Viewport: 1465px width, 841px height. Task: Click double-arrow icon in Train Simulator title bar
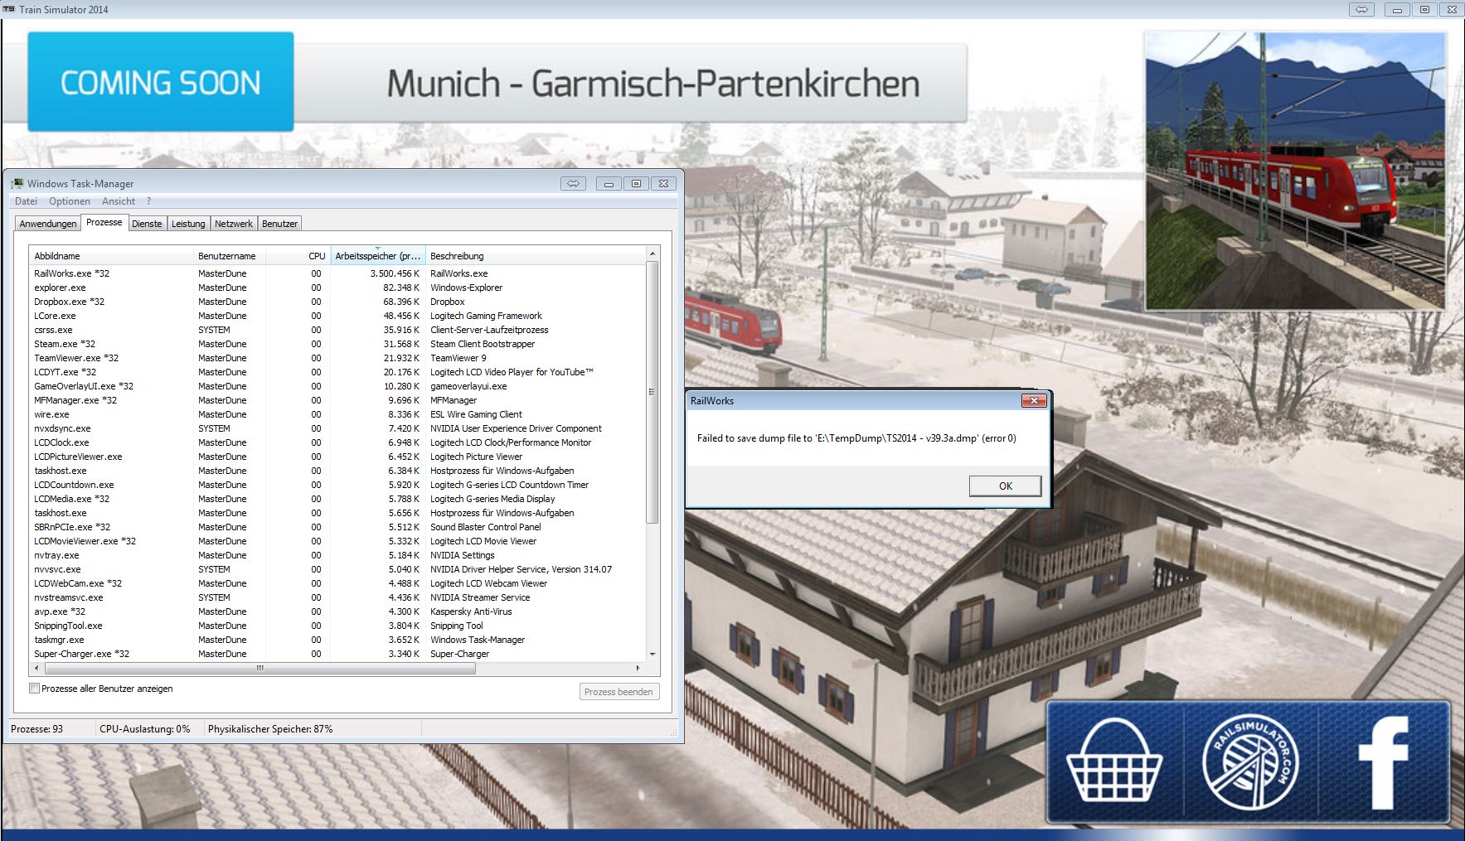click(x=1361, y=10)
